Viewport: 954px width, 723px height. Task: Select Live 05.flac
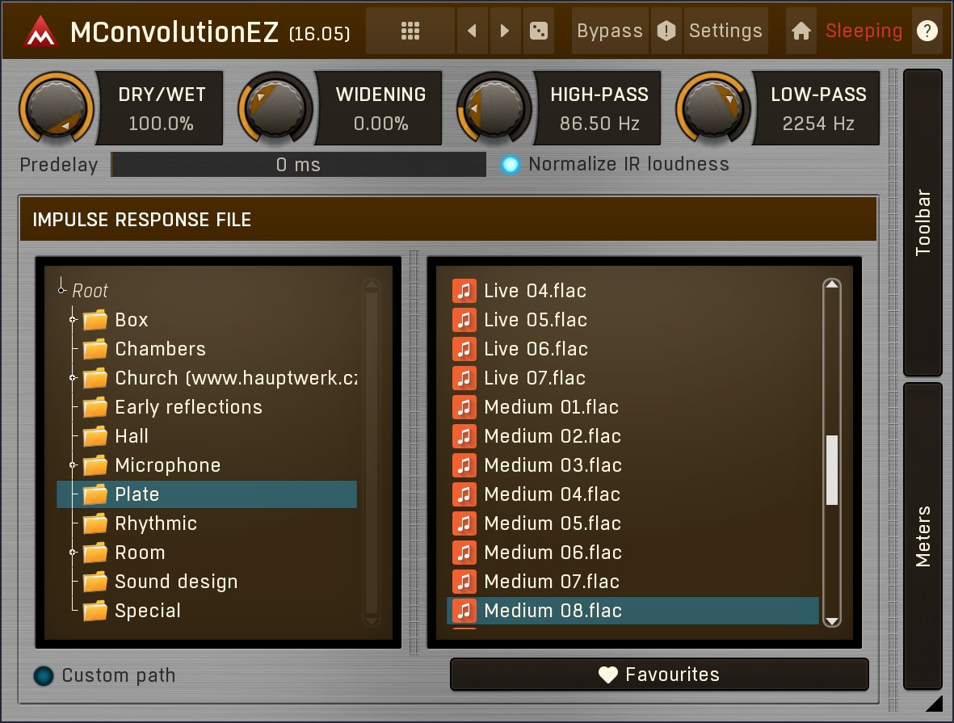click(632, 320)
